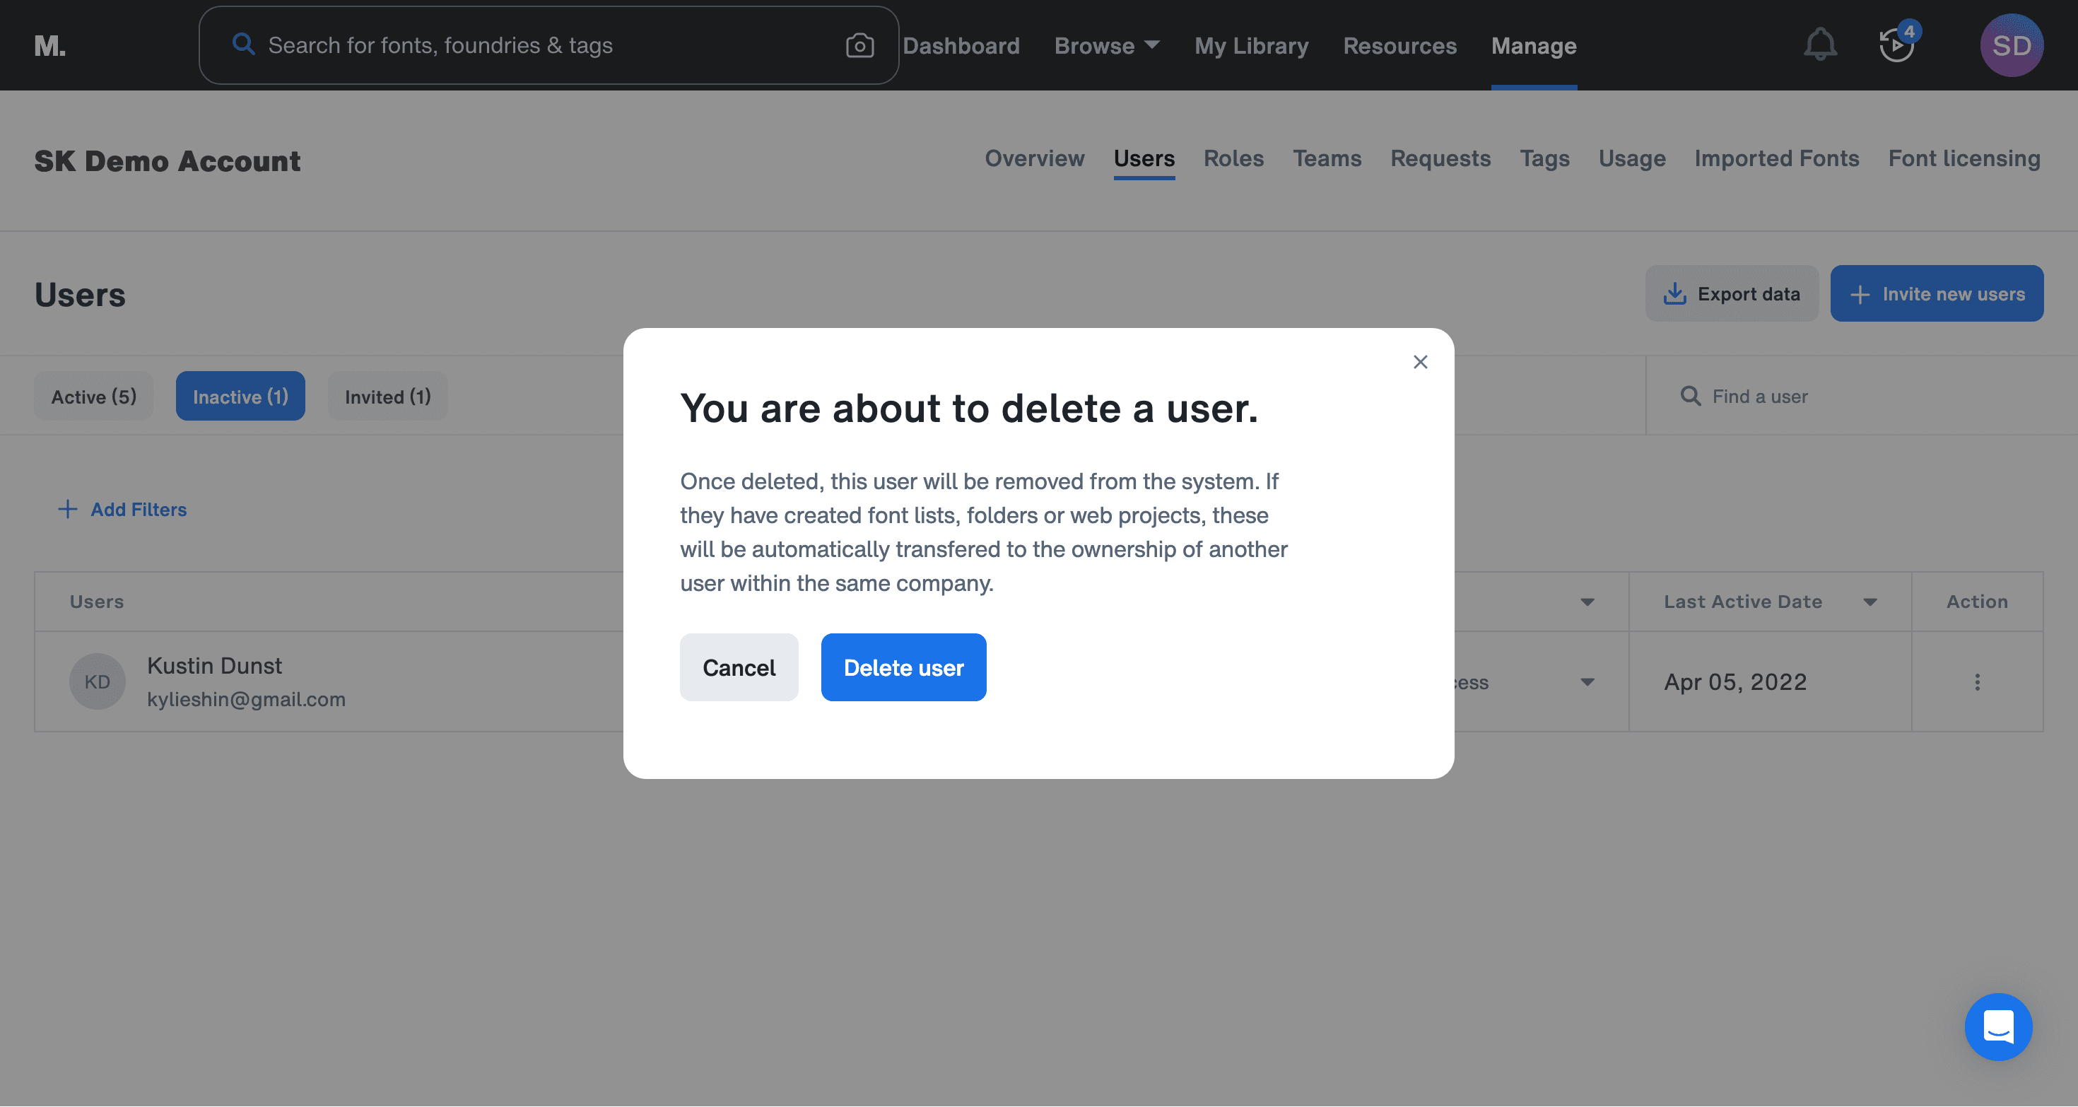This screenshot has width=2078, height=1107.
Task: Click the search magnifier icon in top bar
Action: (x=243, y=45)
